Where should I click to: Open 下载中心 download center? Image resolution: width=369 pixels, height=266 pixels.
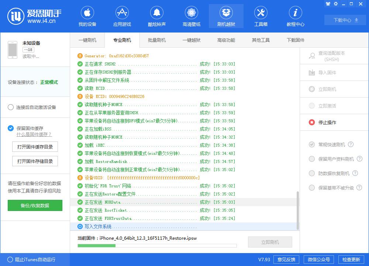point(346,20)
